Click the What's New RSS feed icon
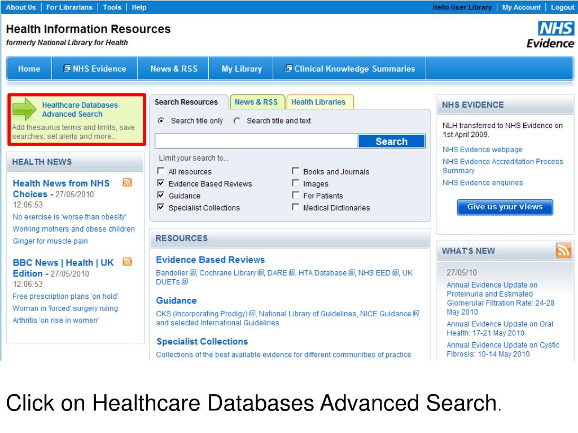 pyautogui.click(x=563, y=250)
